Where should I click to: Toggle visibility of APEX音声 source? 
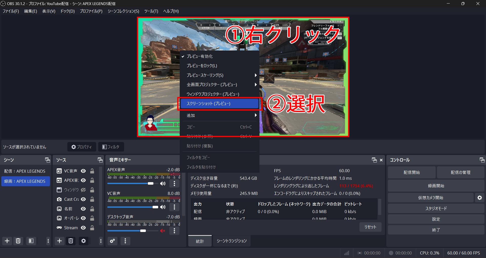click(x=83, y=180)
